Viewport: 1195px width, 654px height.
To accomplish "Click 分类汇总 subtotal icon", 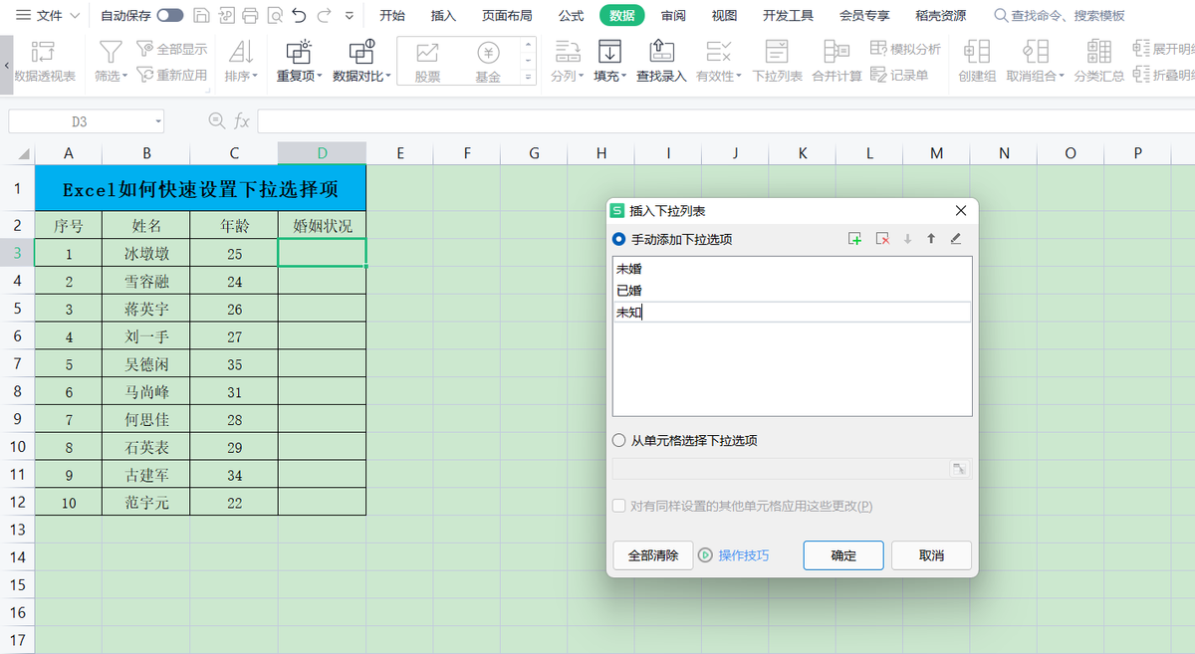I will tap(1098, 52).
